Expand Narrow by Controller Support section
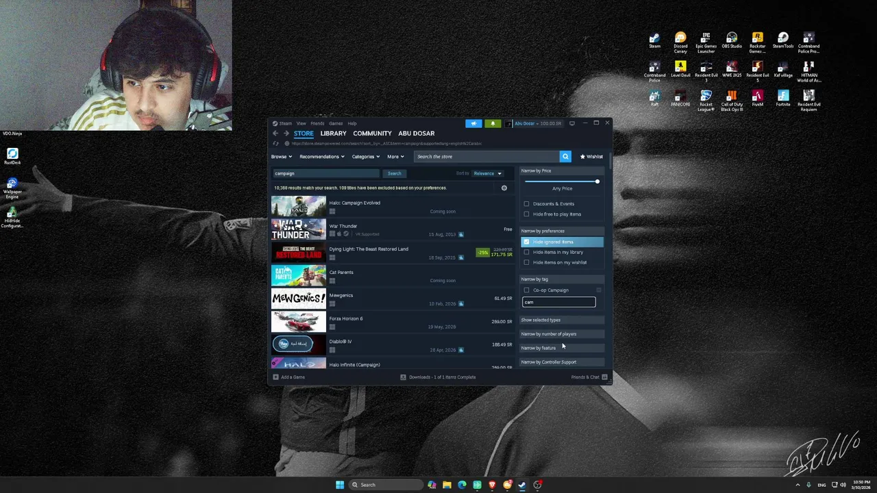 [x=562, y=362]
